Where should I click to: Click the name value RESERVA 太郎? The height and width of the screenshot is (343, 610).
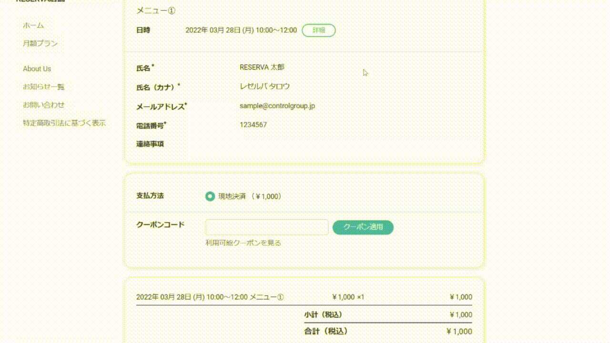pyautogui.click(x=262, y=67)
